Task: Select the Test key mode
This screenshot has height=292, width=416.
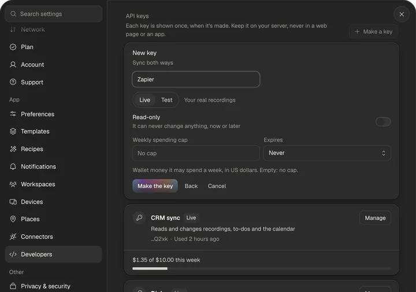Action: (x=166, y=100)
